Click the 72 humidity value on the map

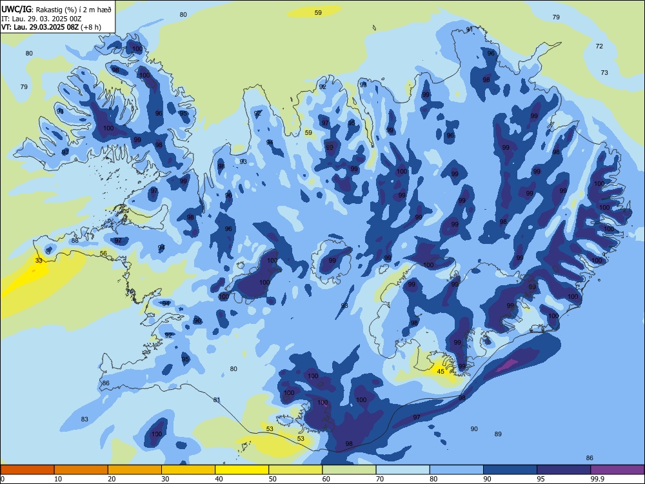pyautogui.click(x=599, y=46)
